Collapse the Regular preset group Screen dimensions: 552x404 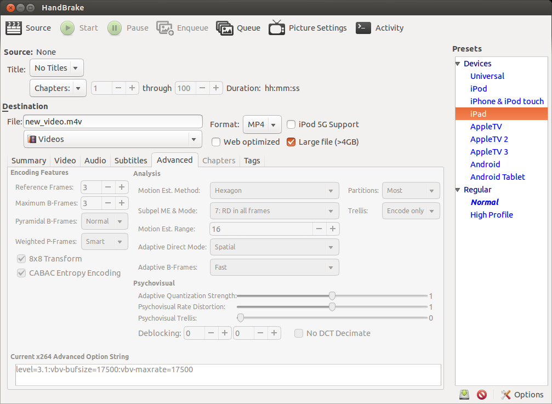[x=458, y=190]
